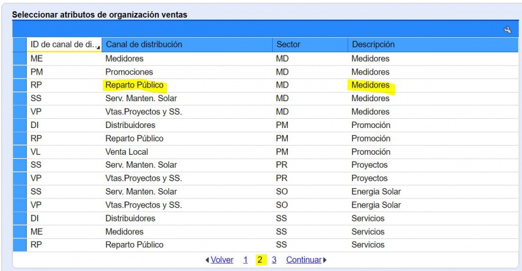Select the current page 2 indicator

click(260, 260)
